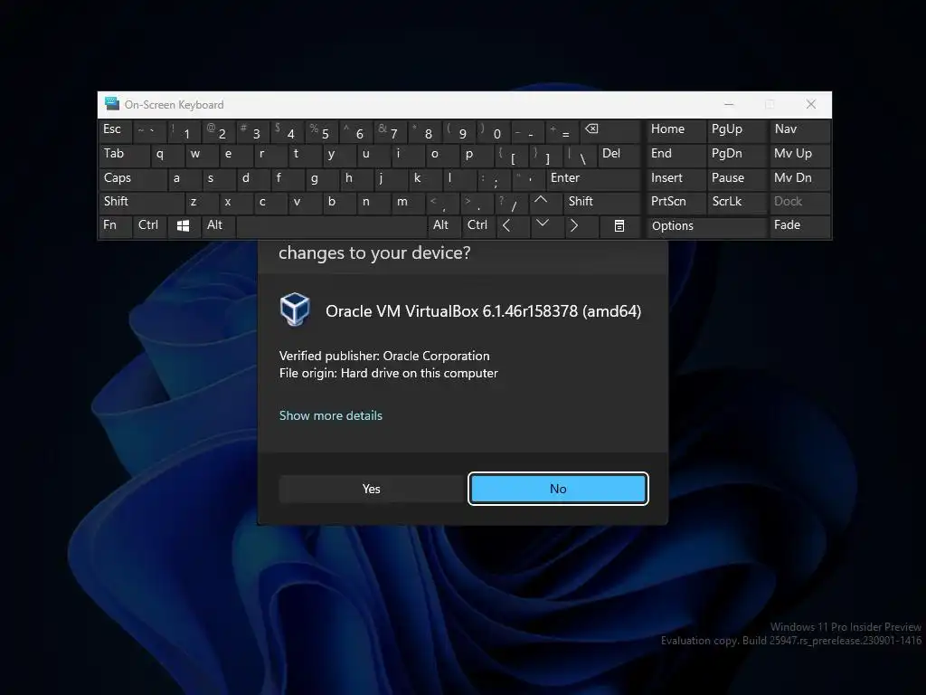Click the number 5 key
The height and width of the screenshot is (695, 926).
click(x=321, y=130)
